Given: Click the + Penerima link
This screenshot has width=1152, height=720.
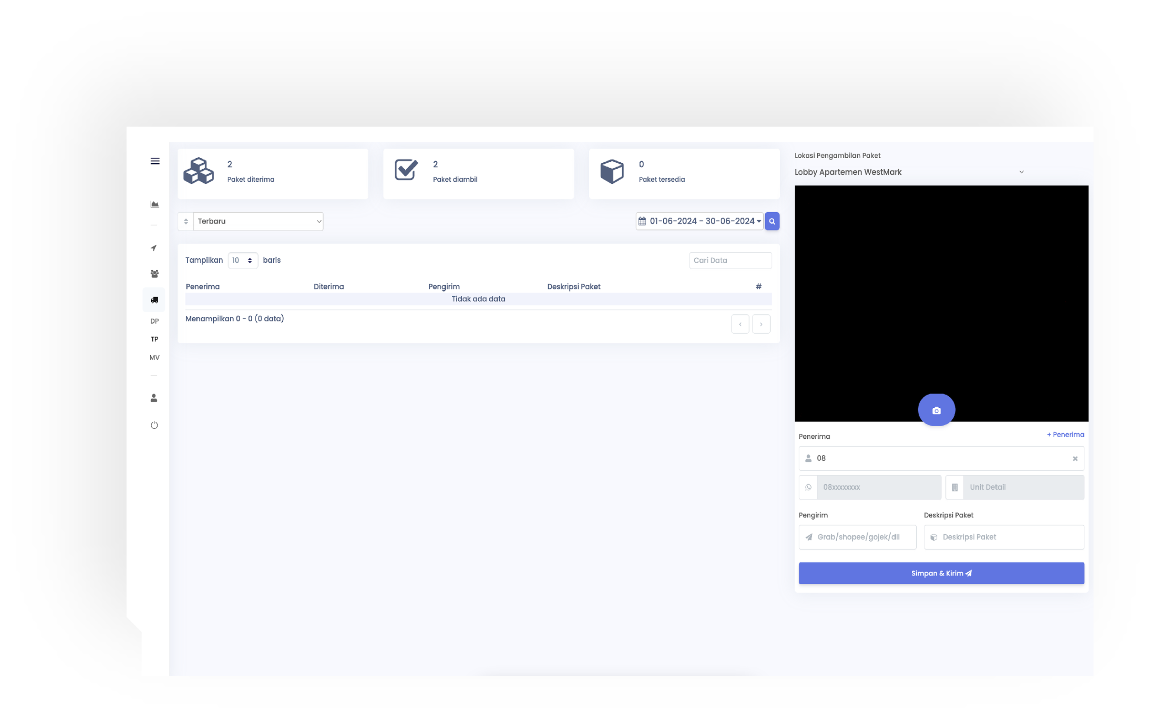Looking at the screenshot, I should coord(1065,435).
